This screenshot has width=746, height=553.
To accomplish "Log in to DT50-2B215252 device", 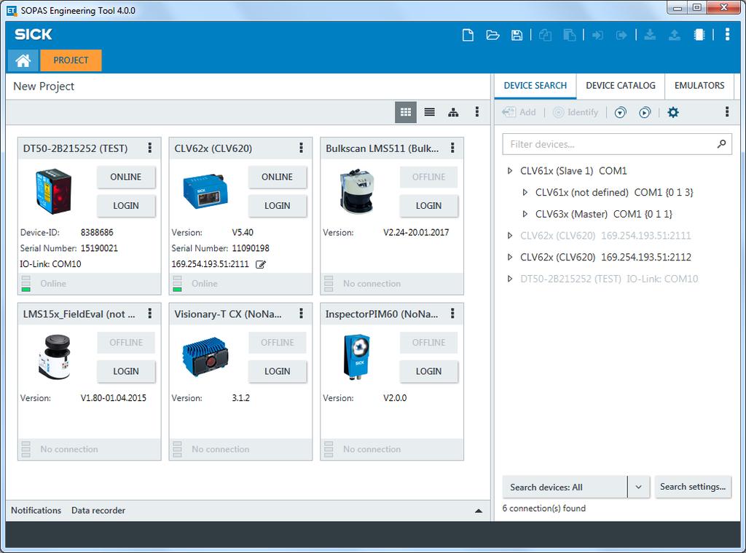I will [126, 206].
